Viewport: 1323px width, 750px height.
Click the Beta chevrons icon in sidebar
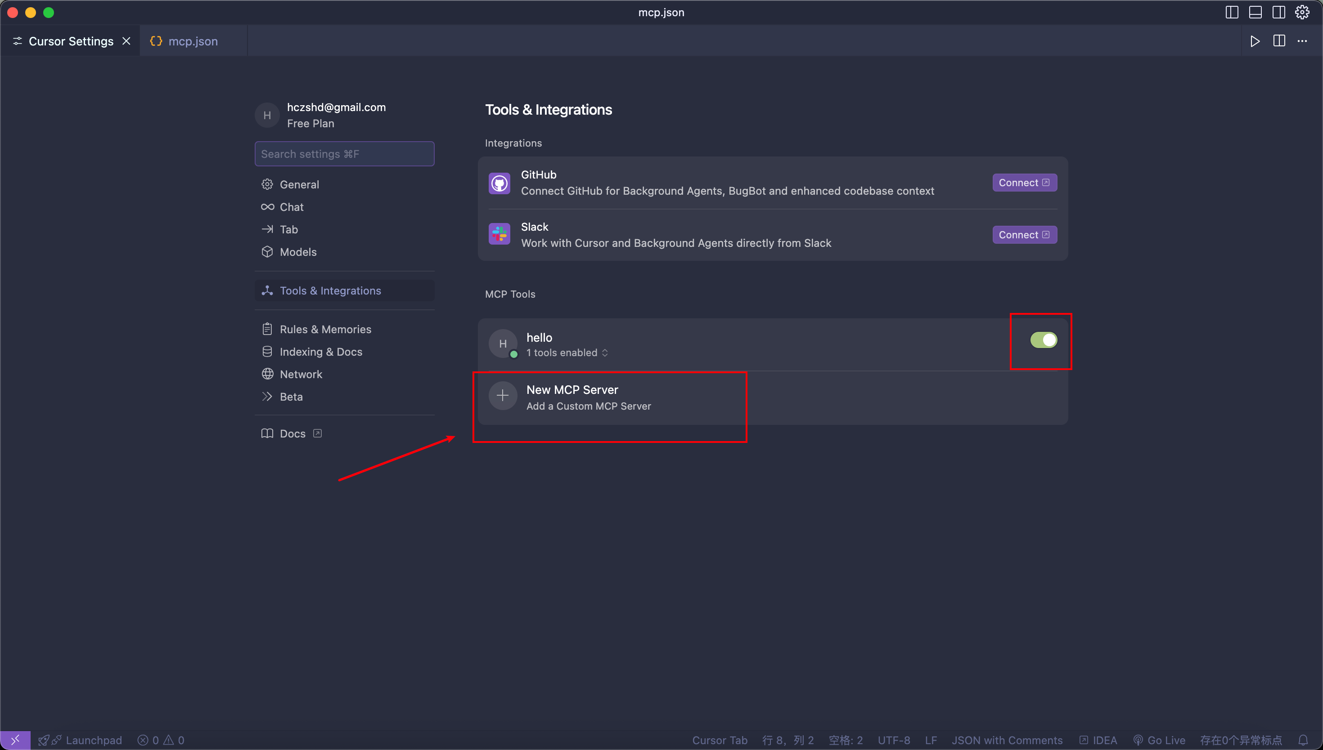point(267,396)
